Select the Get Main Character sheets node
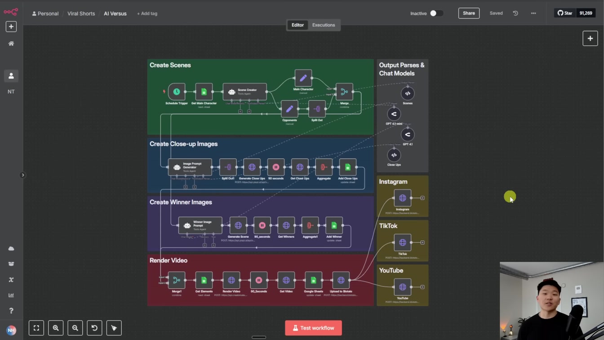Viewport: 604px width, 340px height. [x=204, y=92]
